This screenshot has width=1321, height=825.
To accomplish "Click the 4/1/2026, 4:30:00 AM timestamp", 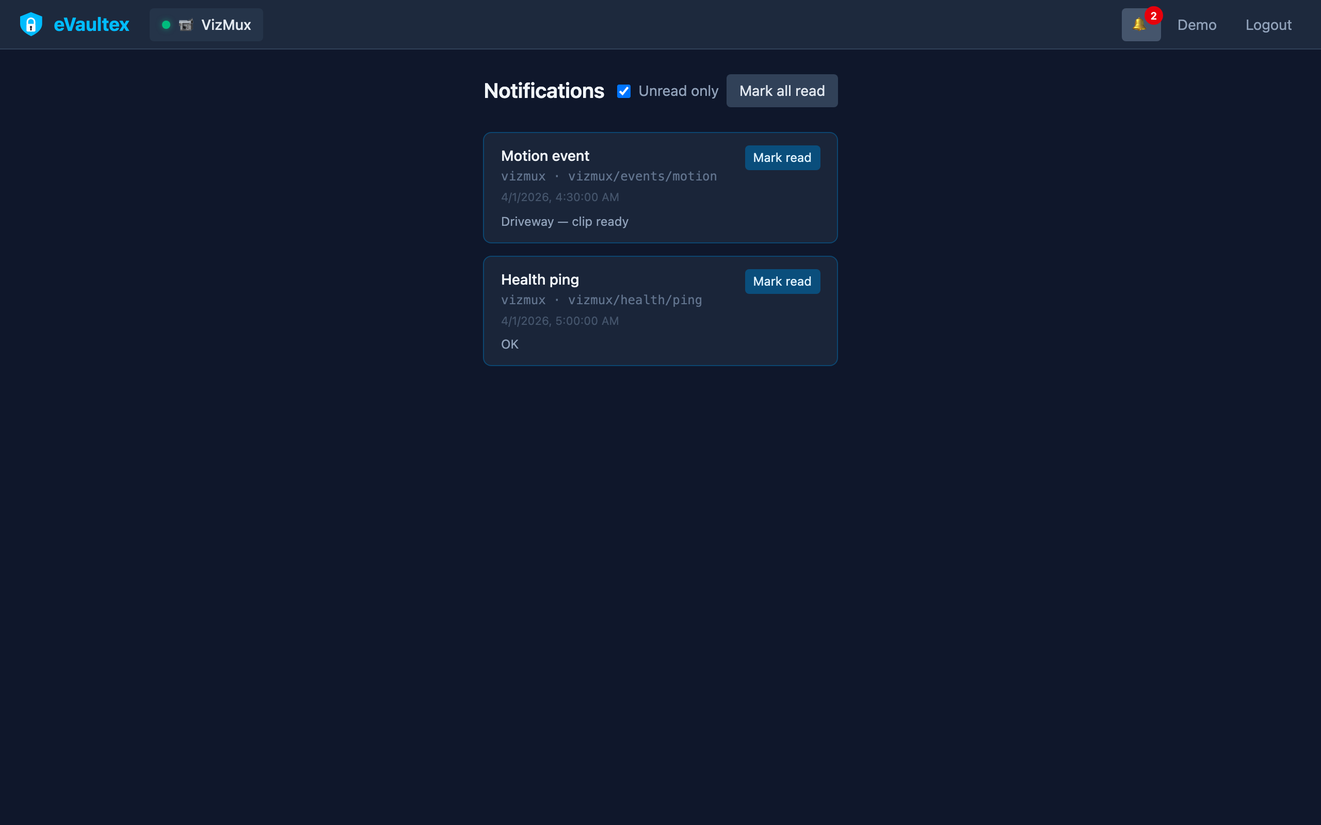I will pos(560,197).
